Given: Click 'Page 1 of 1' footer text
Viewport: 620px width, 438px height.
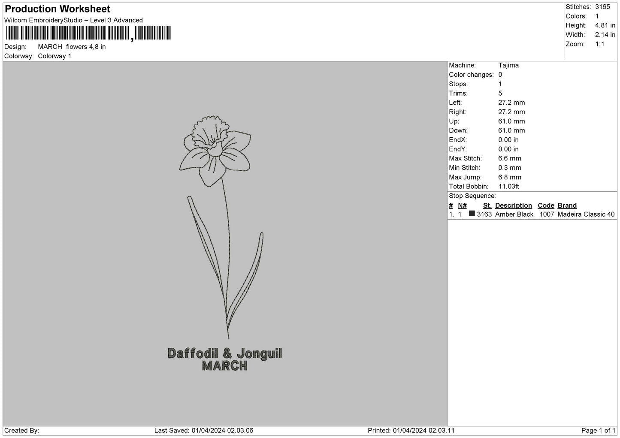Looking at the screenshot, I should [598, 430].
